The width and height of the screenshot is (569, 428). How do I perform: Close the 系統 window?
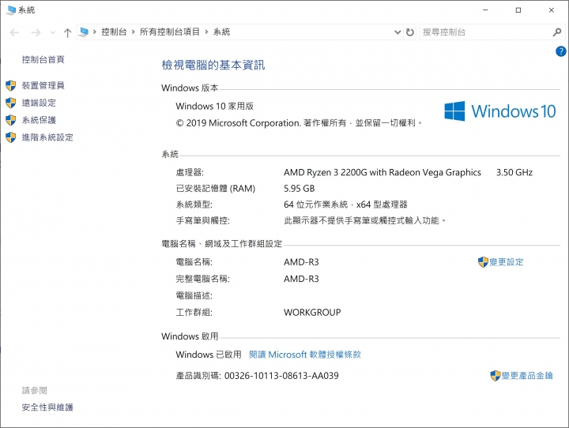552,9
